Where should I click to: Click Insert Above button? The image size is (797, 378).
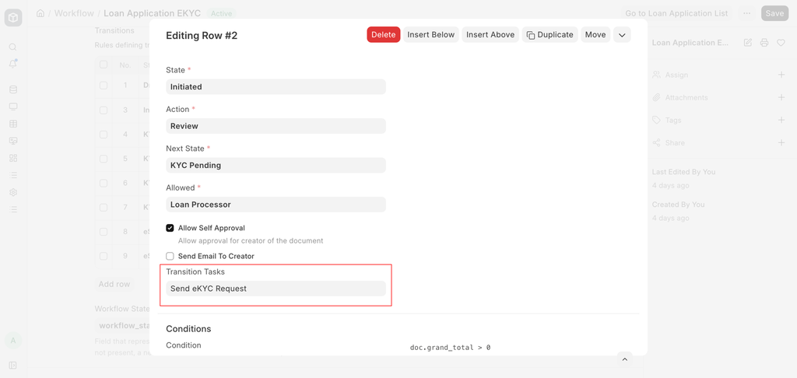(x=490, y=34)
